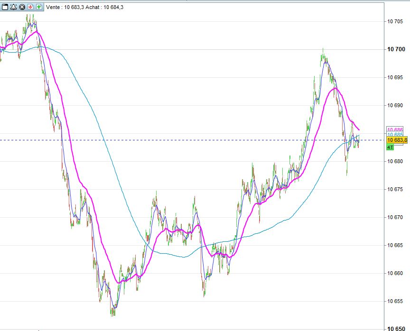
Task: Click the bold 10 700 price axis label
Action: tap(396, 49)
